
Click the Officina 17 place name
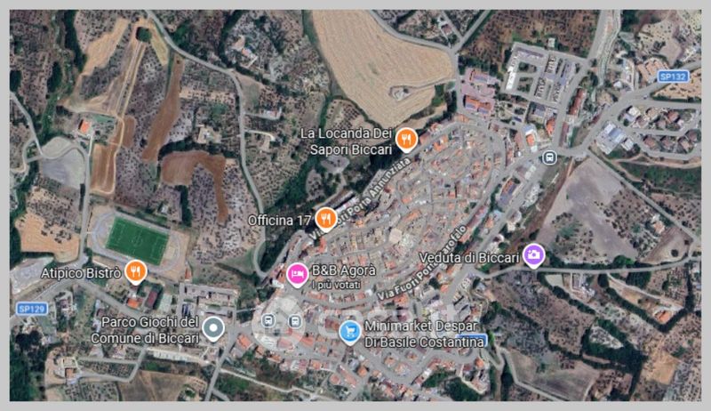[279, 221]
